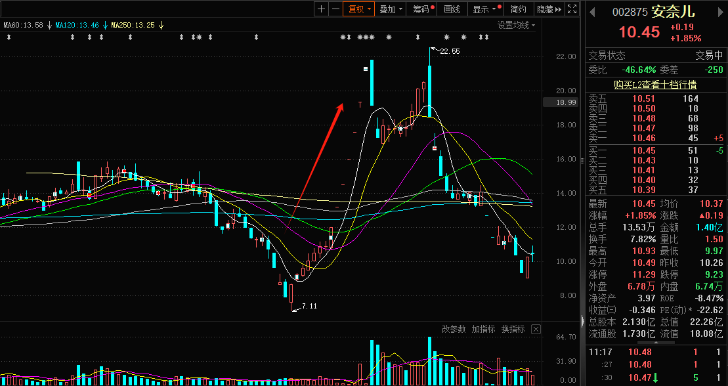
Task: Select the MA60:13.58 label
Action: (x=24, y=25)
